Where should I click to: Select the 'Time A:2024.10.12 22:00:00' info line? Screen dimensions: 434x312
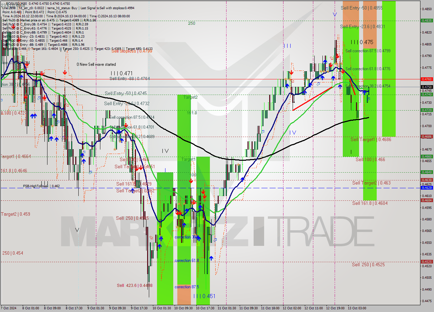point(22,16)
